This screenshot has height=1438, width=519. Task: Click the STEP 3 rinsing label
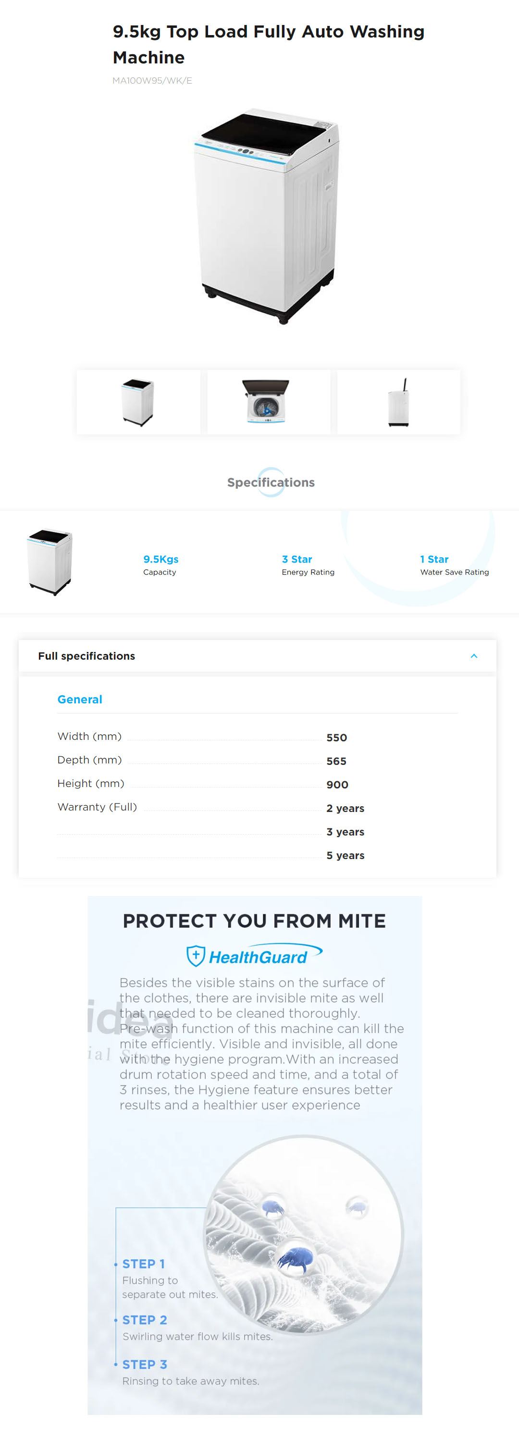click(x=145, y=1364)
